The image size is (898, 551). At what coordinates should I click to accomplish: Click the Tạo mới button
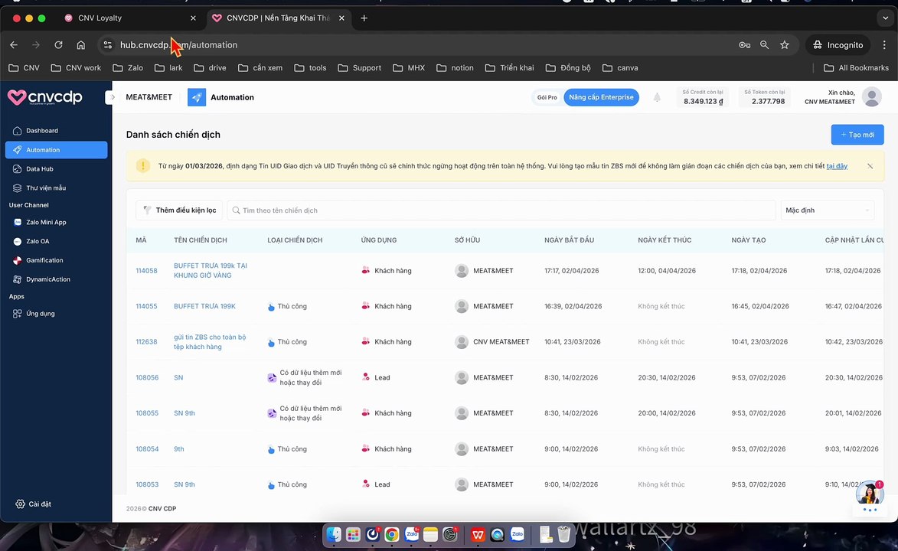[857, 135]
